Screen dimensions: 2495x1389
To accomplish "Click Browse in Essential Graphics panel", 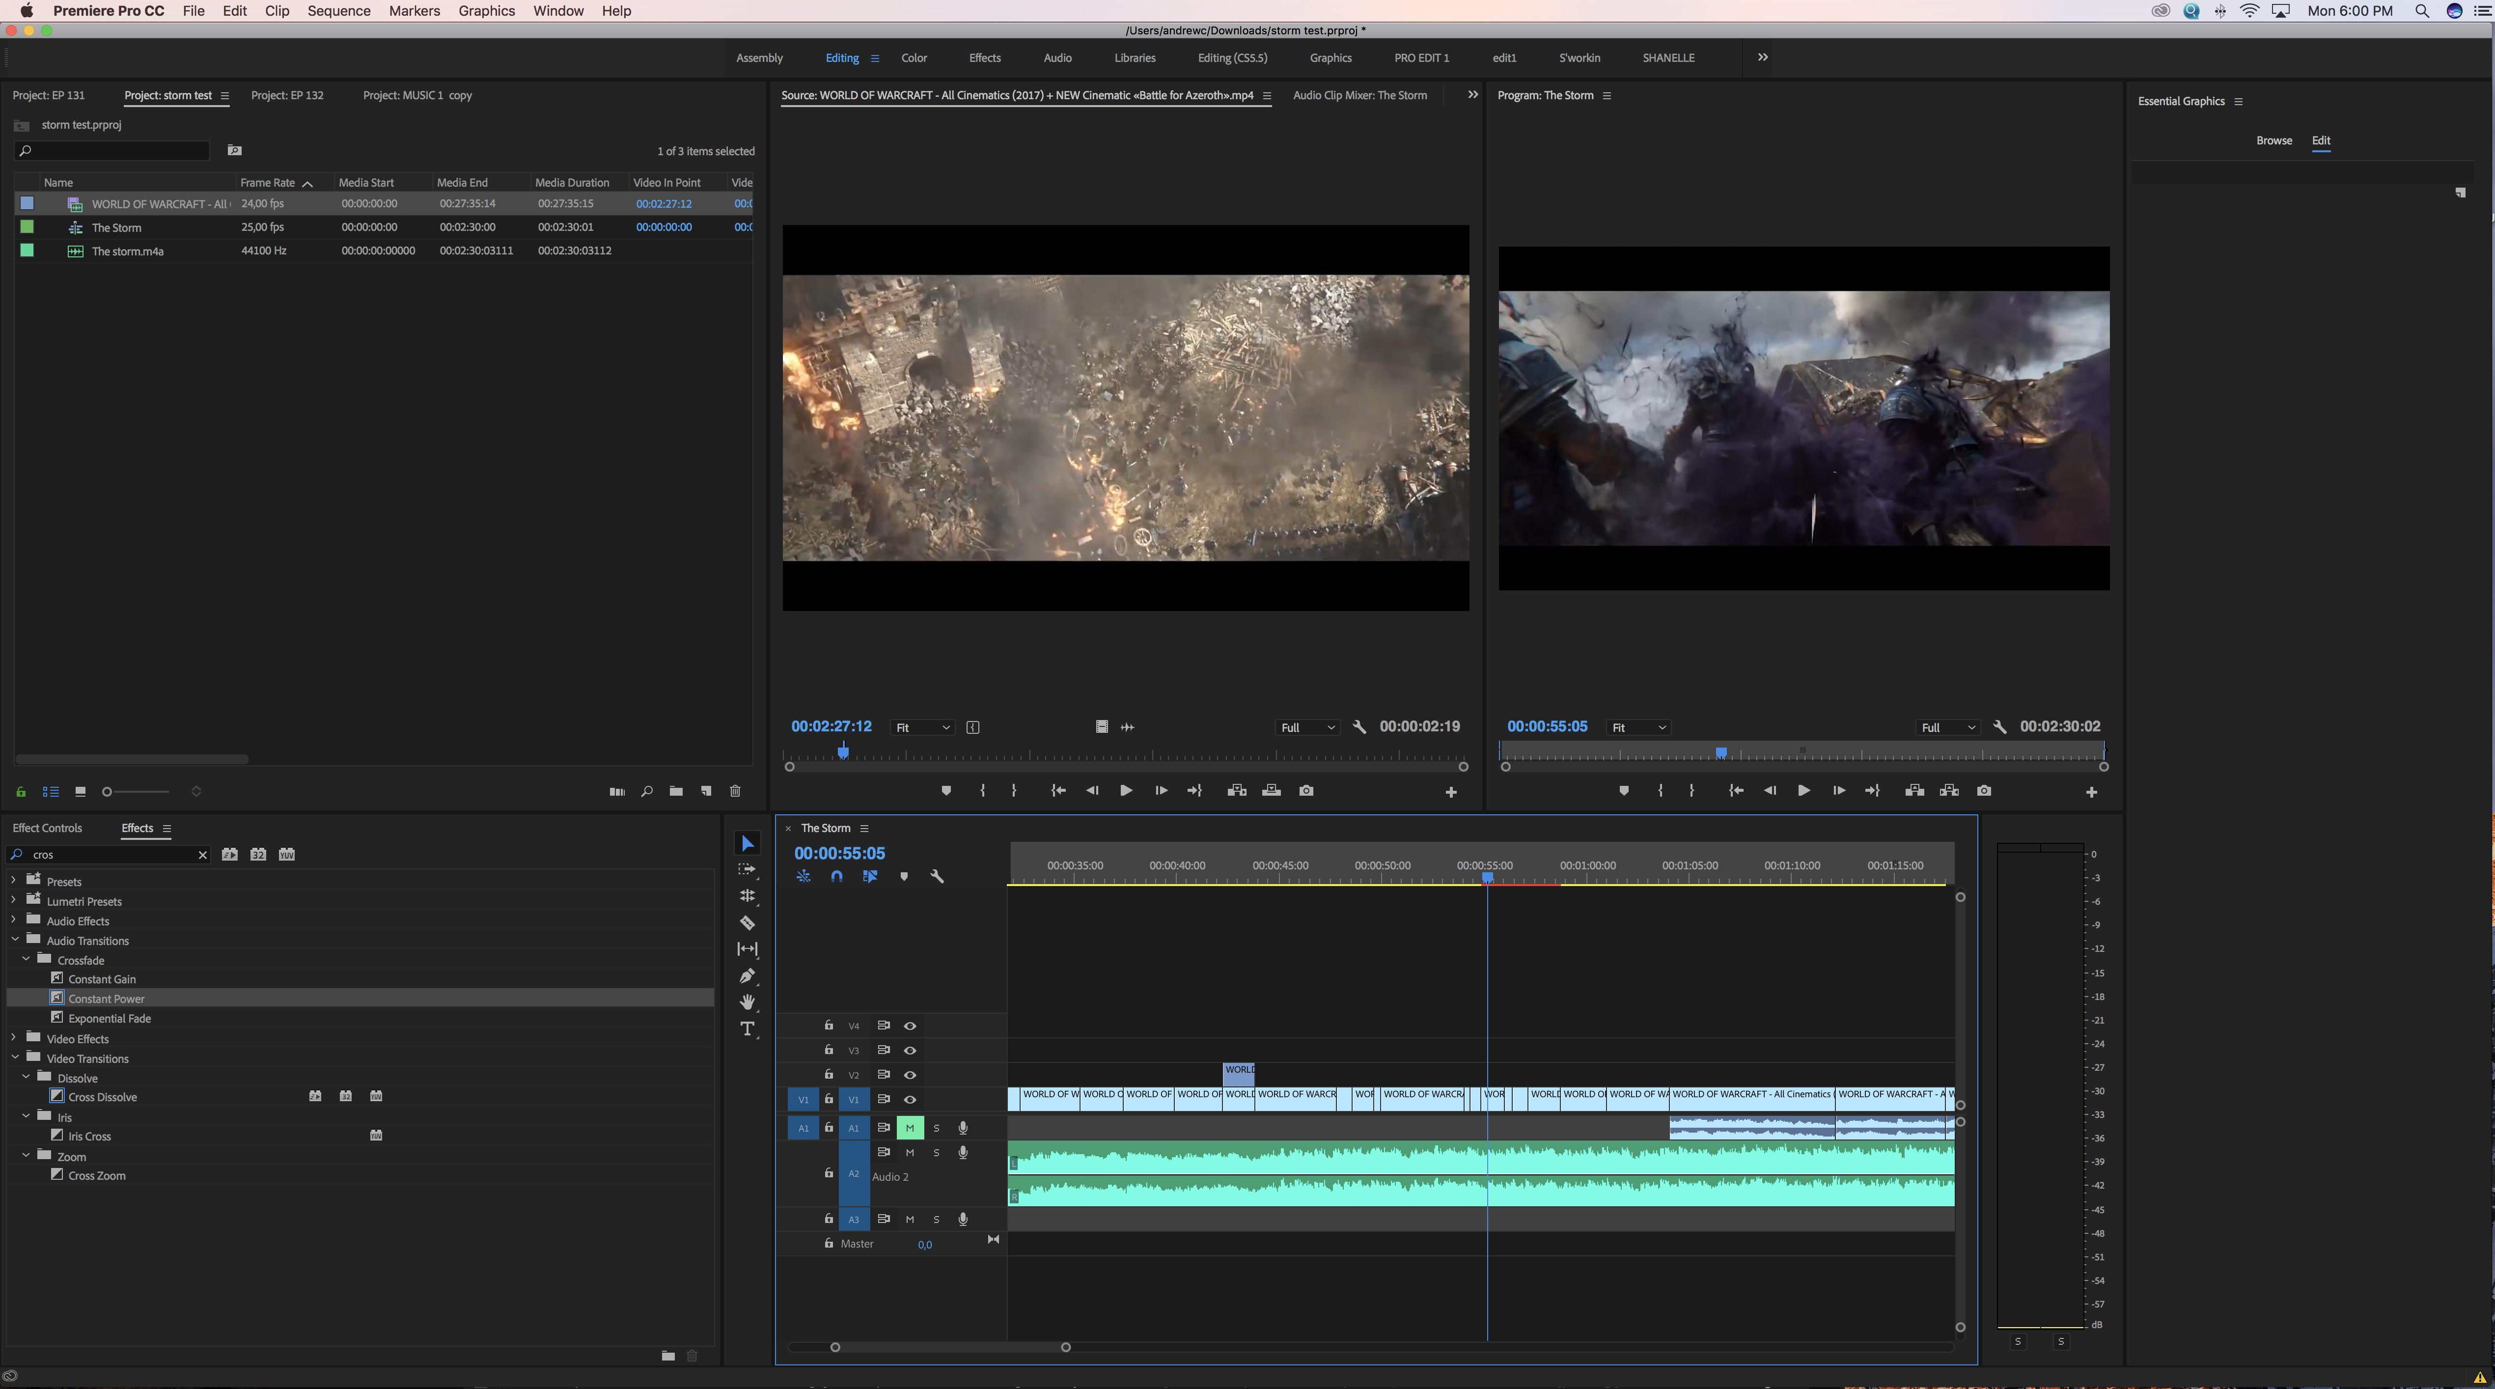I will coord(2273,140).
